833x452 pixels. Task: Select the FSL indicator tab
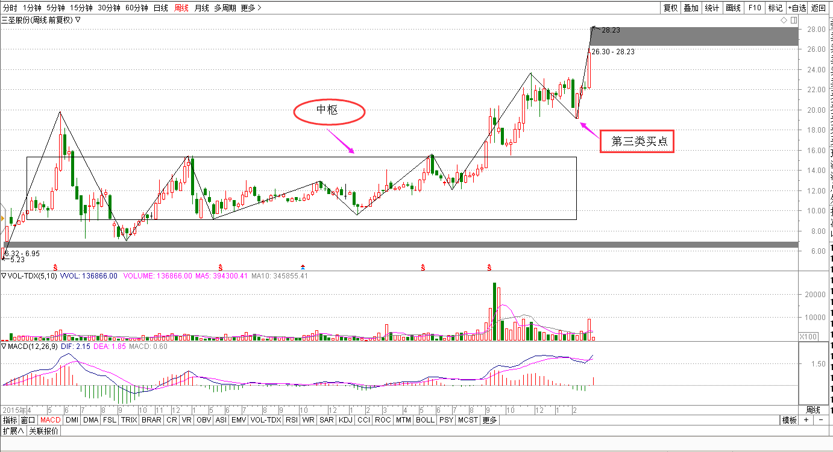pyautogui.click(x=110, y=420)
